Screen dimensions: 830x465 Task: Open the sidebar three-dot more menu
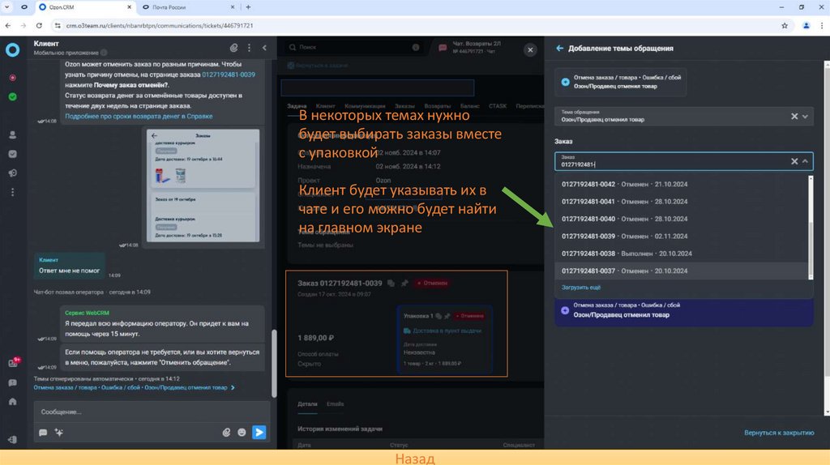point(13,192)
